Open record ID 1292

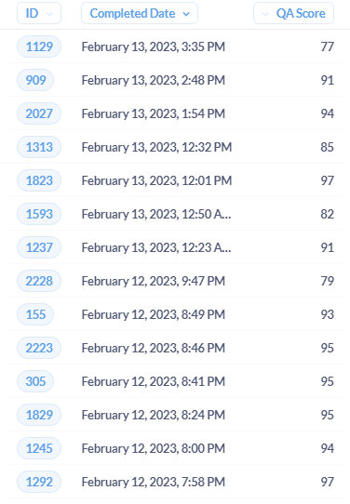[39, 482]
